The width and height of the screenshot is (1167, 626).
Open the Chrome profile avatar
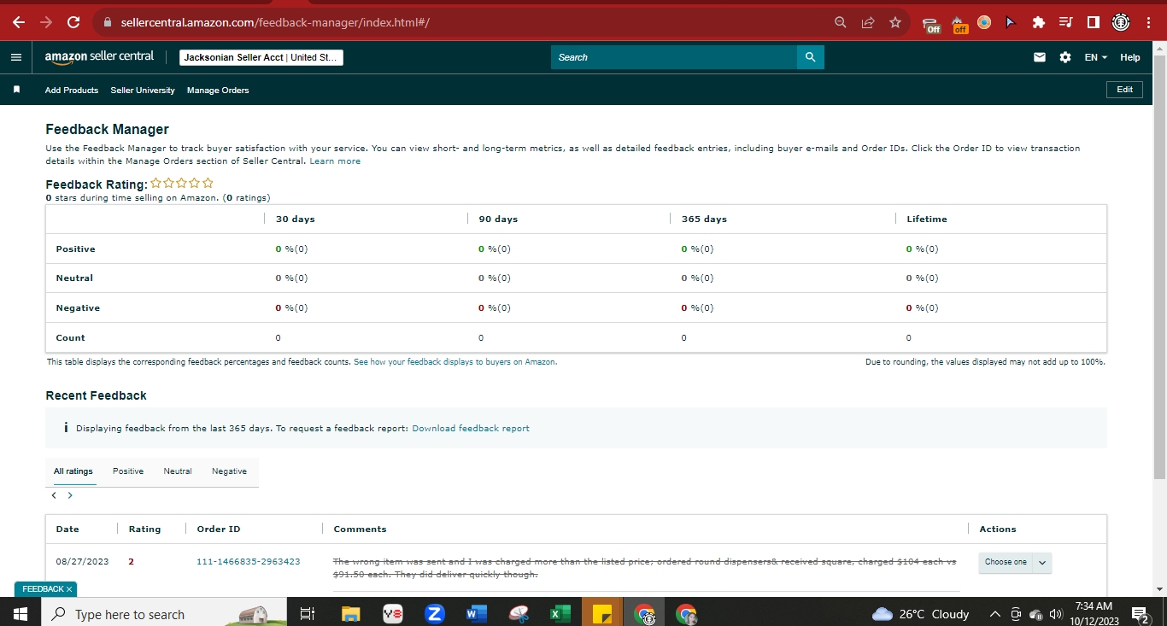(x=1121, y=22)
